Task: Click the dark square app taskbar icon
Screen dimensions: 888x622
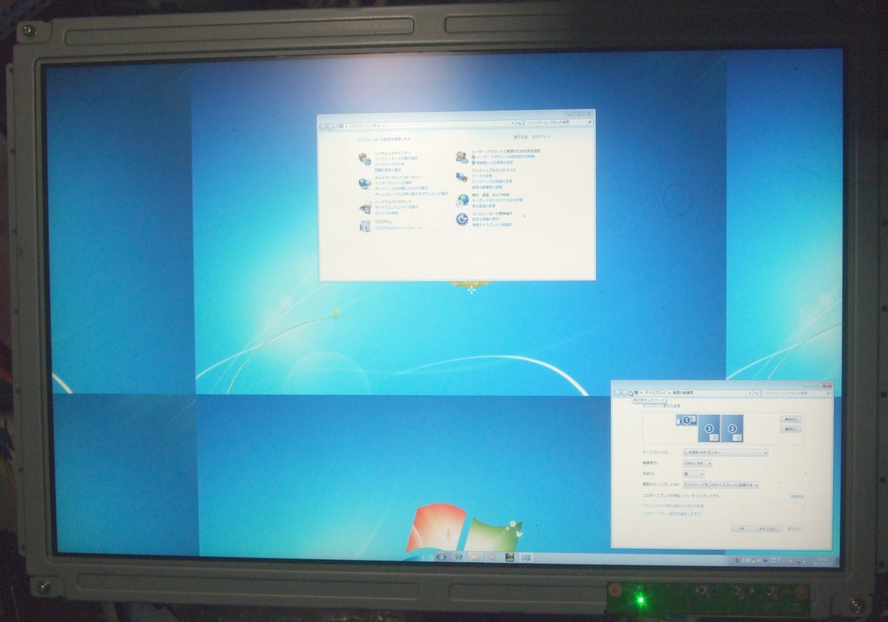Action: coord(509,557)
